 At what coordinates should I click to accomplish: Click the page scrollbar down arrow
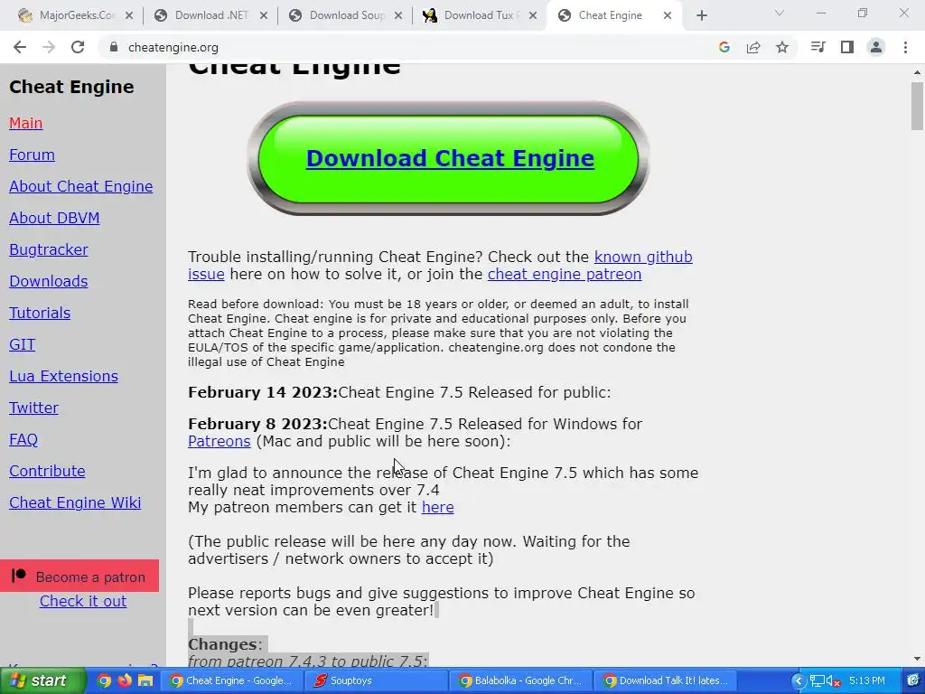pos(917,659)
